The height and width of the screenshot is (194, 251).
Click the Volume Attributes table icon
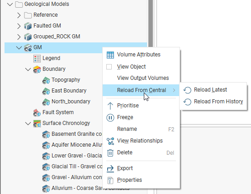point(110,55)
